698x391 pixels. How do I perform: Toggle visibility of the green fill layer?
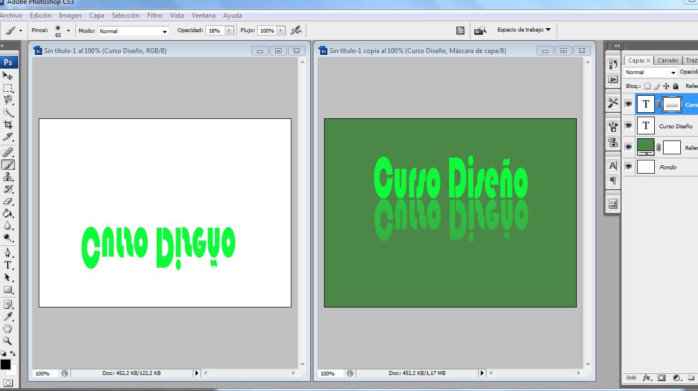coord(628,147)
